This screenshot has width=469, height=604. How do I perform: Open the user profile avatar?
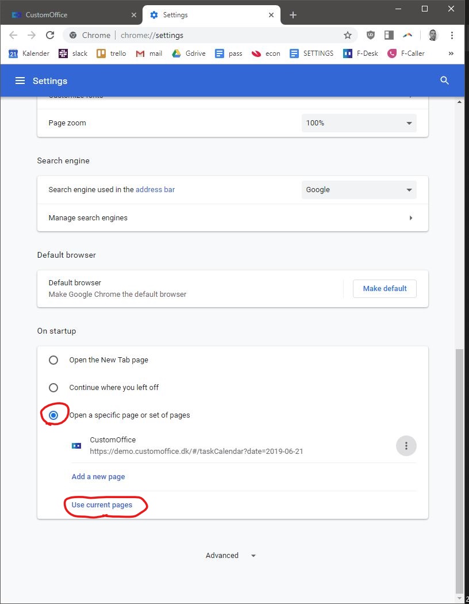coord(433,35)
